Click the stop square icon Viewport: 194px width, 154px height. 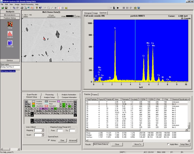[x=124, y=8]
